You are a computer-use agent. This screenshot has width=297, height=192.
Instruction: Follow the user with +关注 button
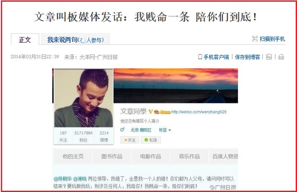tap(130, 140)
